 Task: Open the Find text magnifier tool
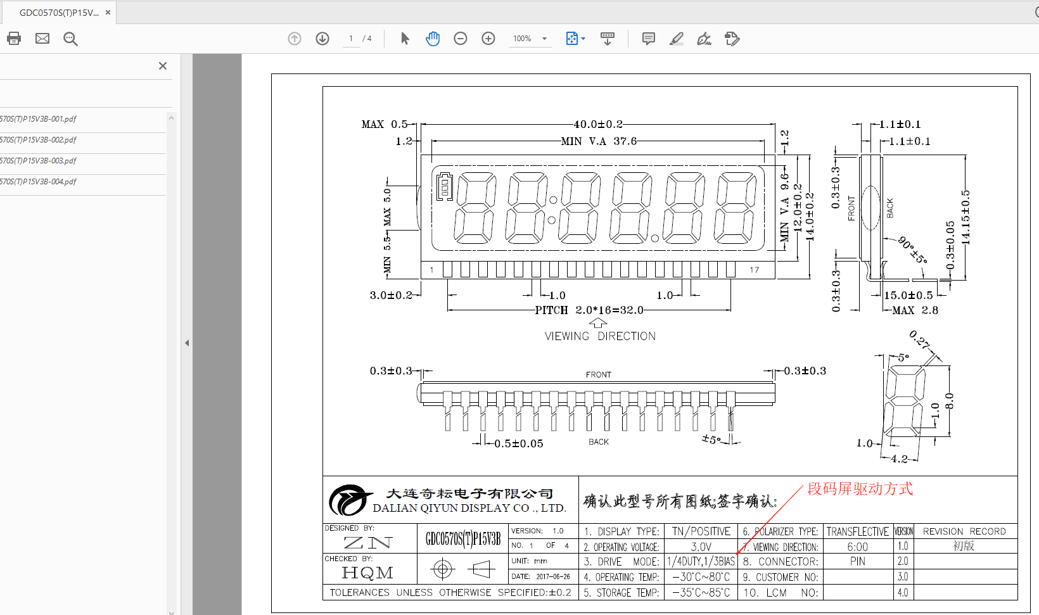[x=70, y=39]
